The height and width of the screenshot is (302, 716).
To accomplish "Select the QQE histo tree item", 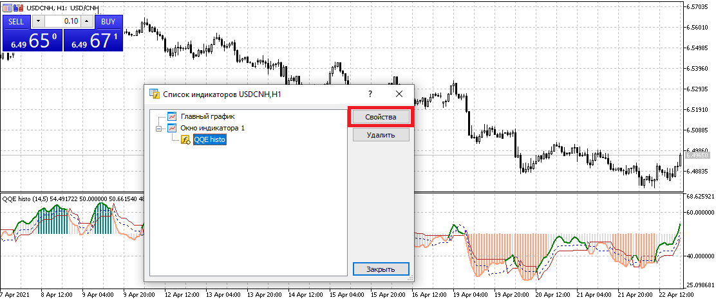I will 210,140.
